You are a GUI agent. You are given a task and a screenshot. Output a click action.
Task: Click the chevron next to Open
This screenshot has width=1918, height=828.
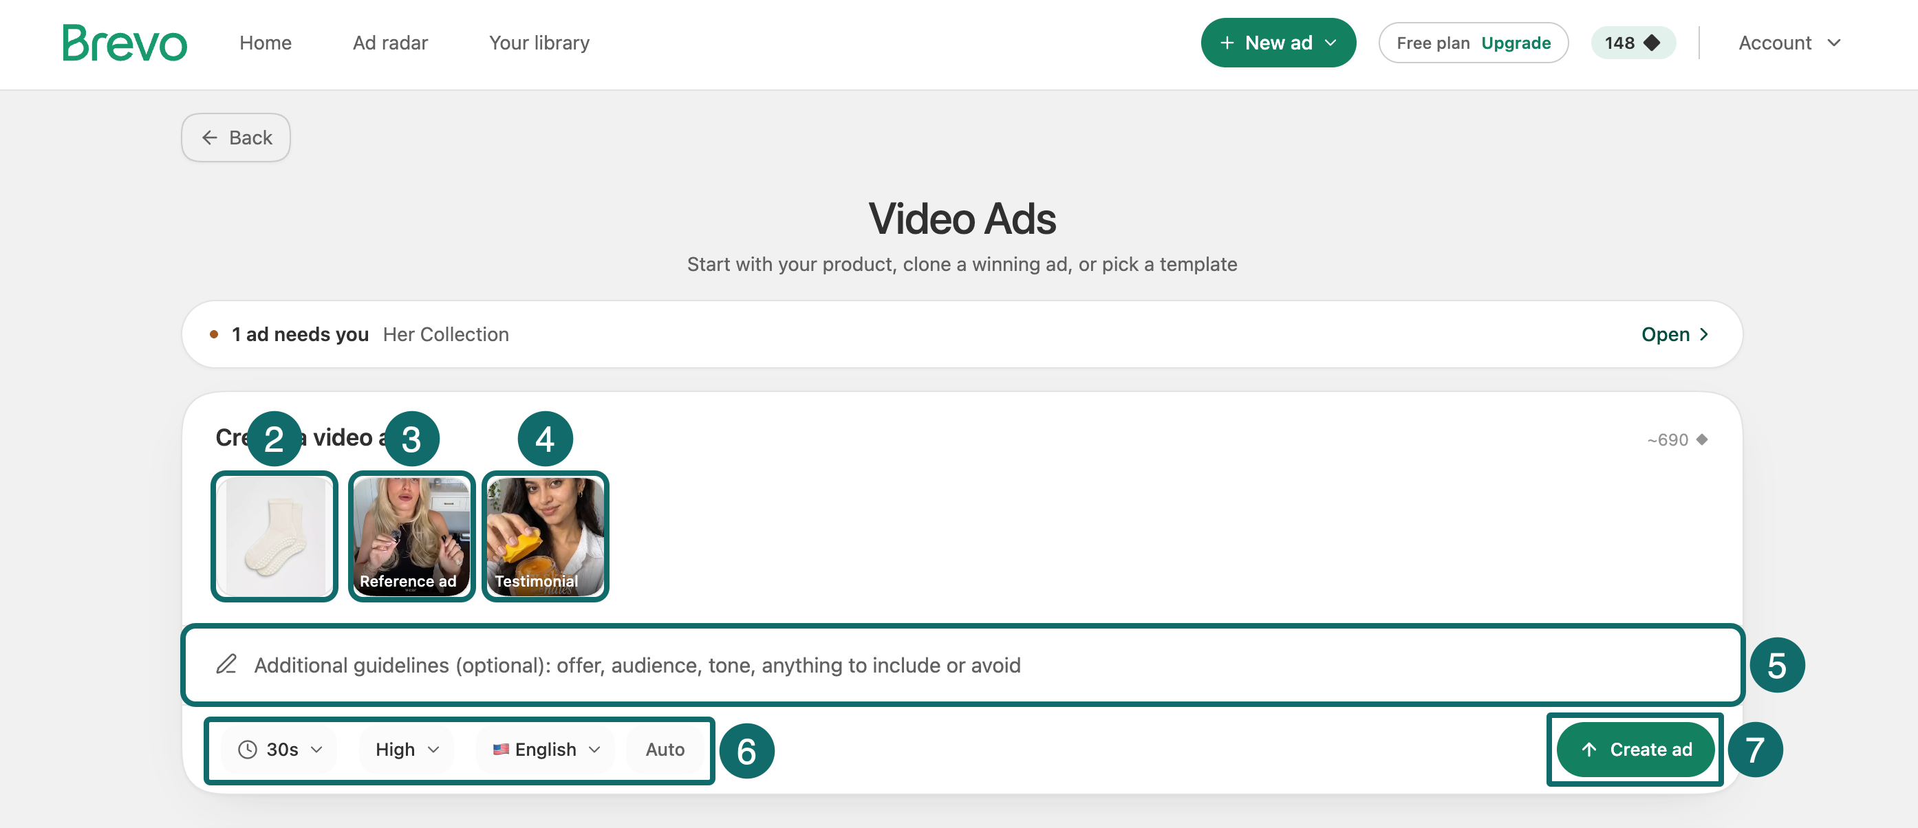[x=1703, y=334]
